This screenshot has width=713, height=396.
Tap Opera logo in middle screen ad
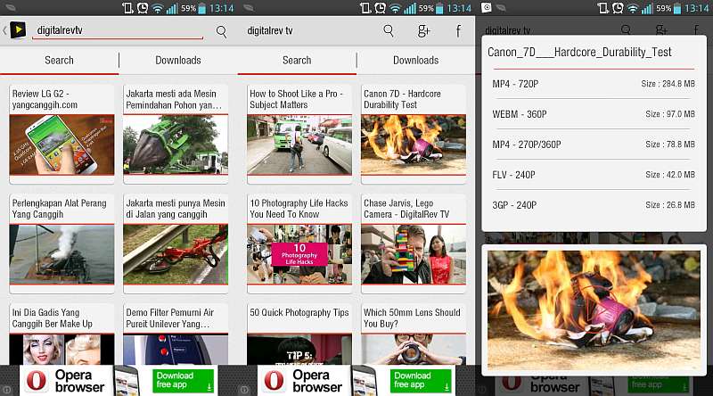pos(274,381)
